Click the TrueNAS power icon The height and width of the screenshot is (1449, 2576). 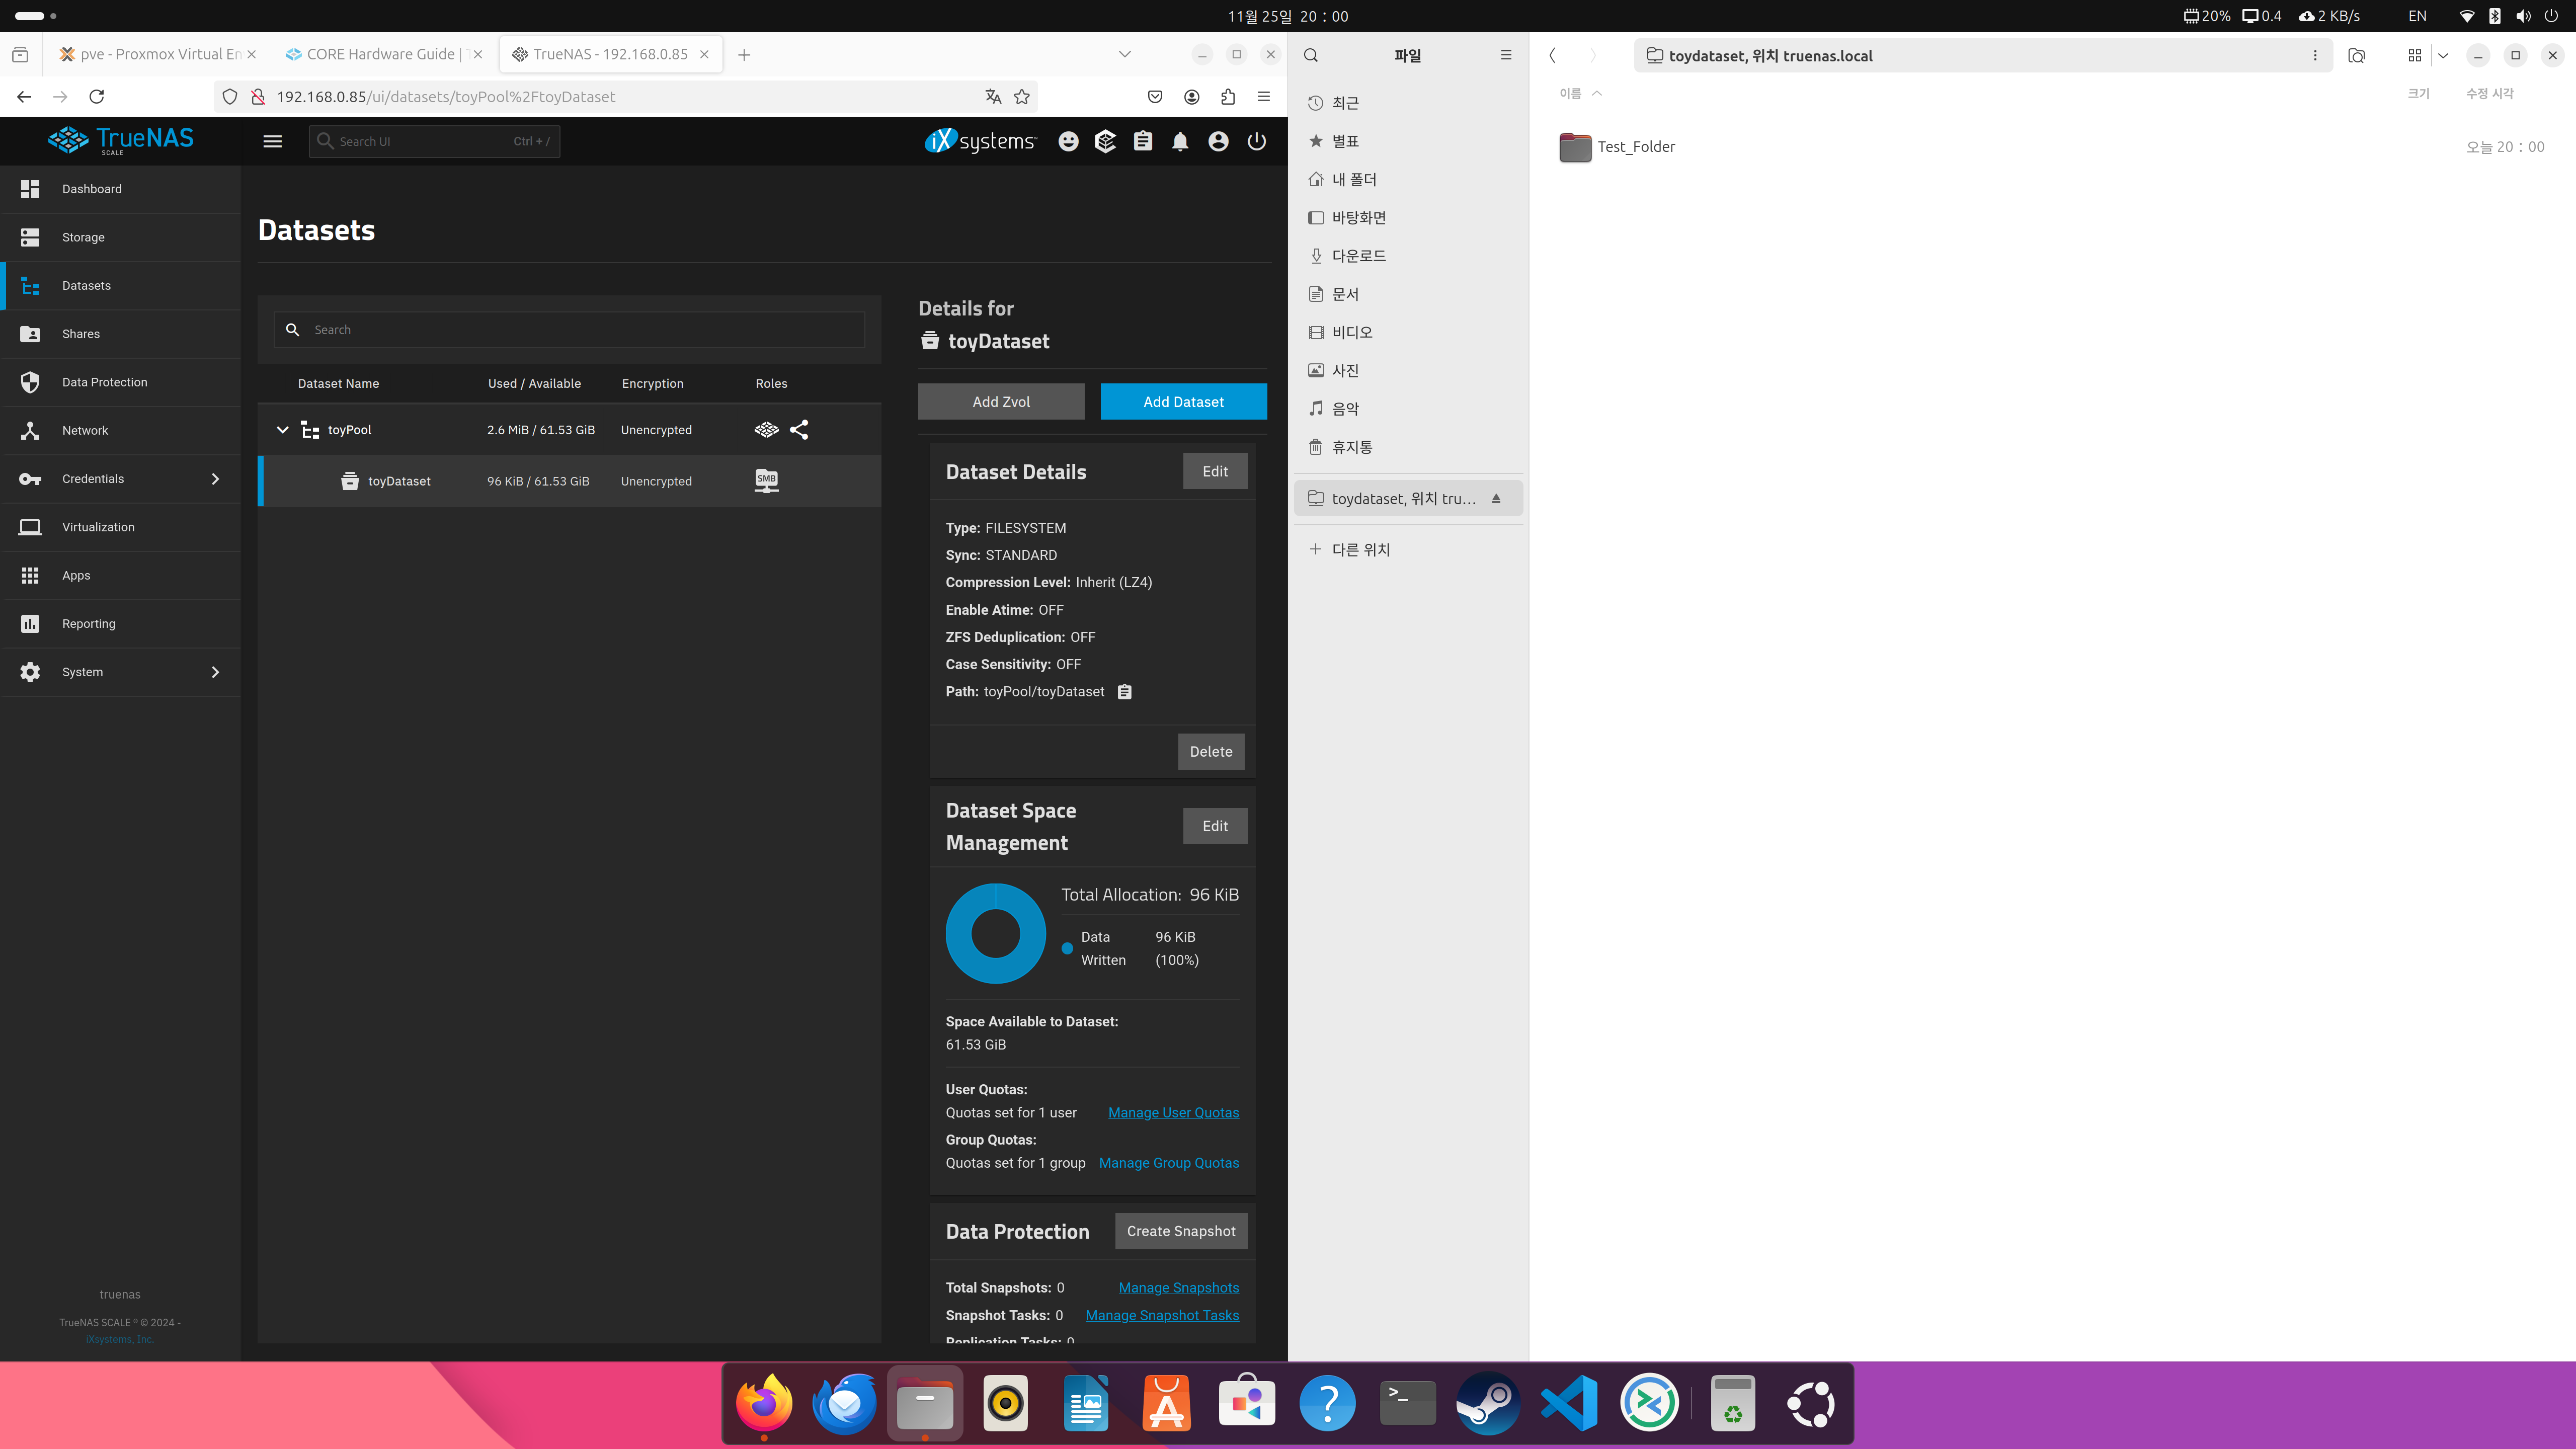(1256, 141)
